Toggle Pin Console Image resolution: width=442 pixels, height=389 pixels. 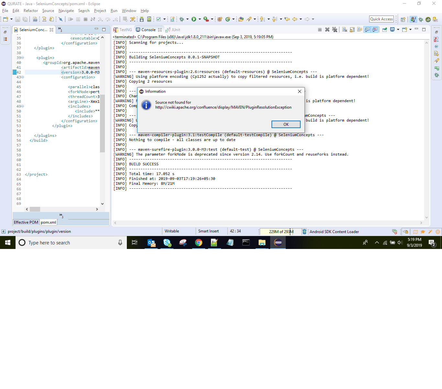point(384,29)
